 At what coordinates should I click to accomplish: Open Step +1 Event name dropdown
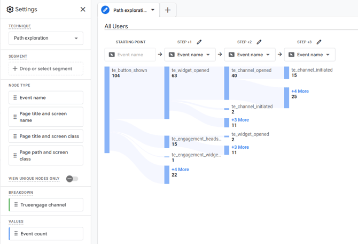pos(190,55)
